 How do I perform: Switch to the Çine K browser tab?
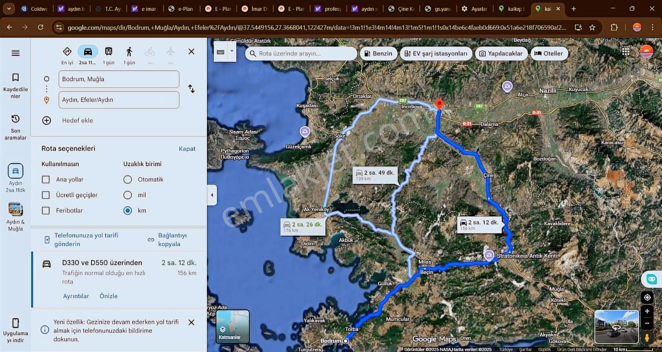pos(401,9)
